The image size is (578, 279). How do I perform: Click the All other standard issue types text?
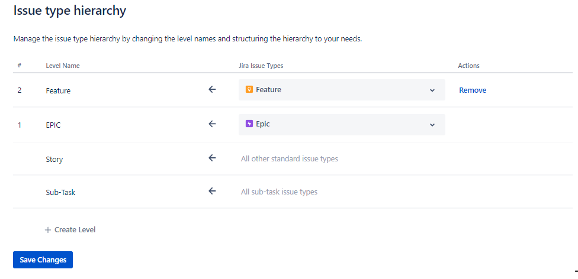290,159
